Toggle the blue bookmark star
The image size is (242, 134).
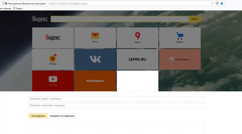(222, 3)
